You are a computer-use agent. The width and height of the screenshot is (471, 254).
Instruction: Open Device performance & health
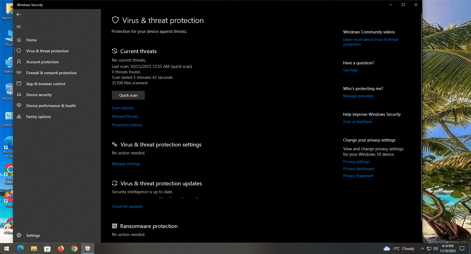57,106
